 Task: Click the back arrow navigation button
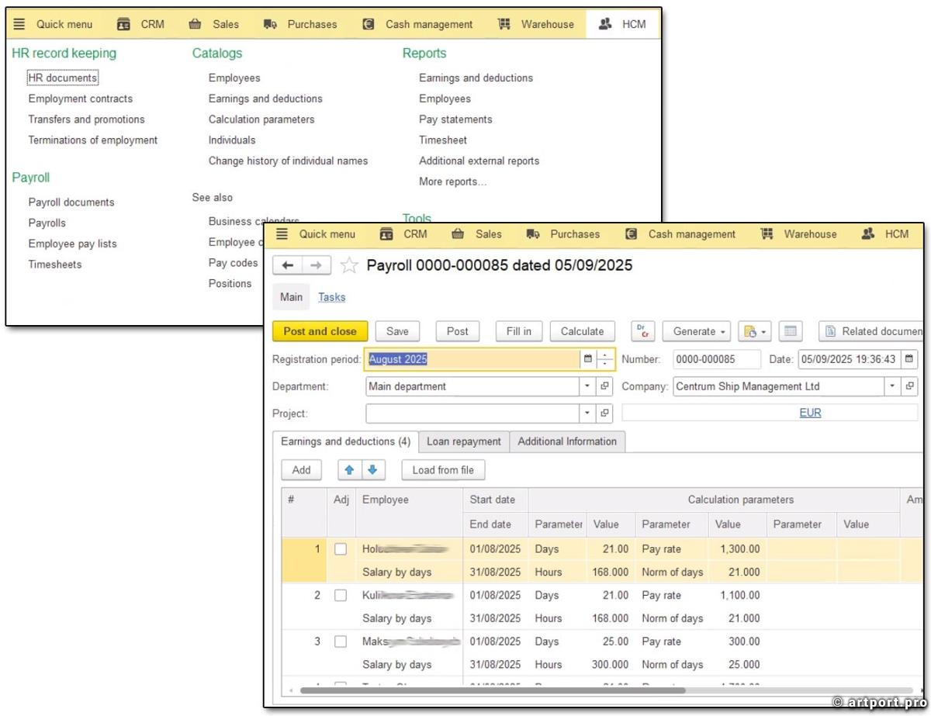(x=288, y=265)
